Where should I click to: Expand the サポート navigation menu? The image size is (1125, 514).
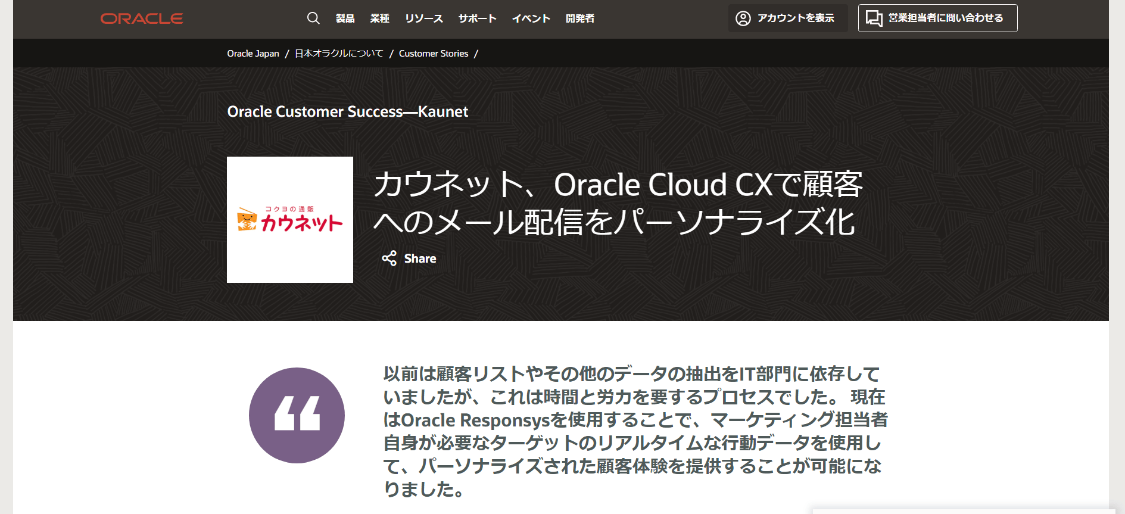coord(478,18)
